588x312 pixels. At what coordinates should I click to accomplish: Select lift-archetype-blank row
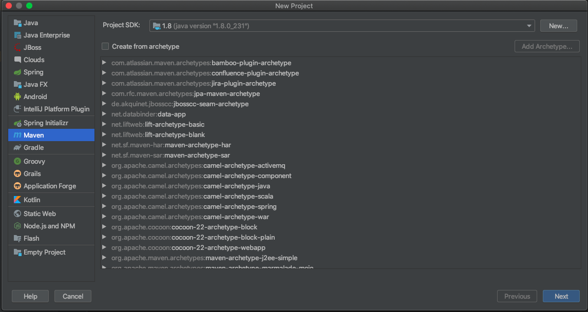point(340,134)
